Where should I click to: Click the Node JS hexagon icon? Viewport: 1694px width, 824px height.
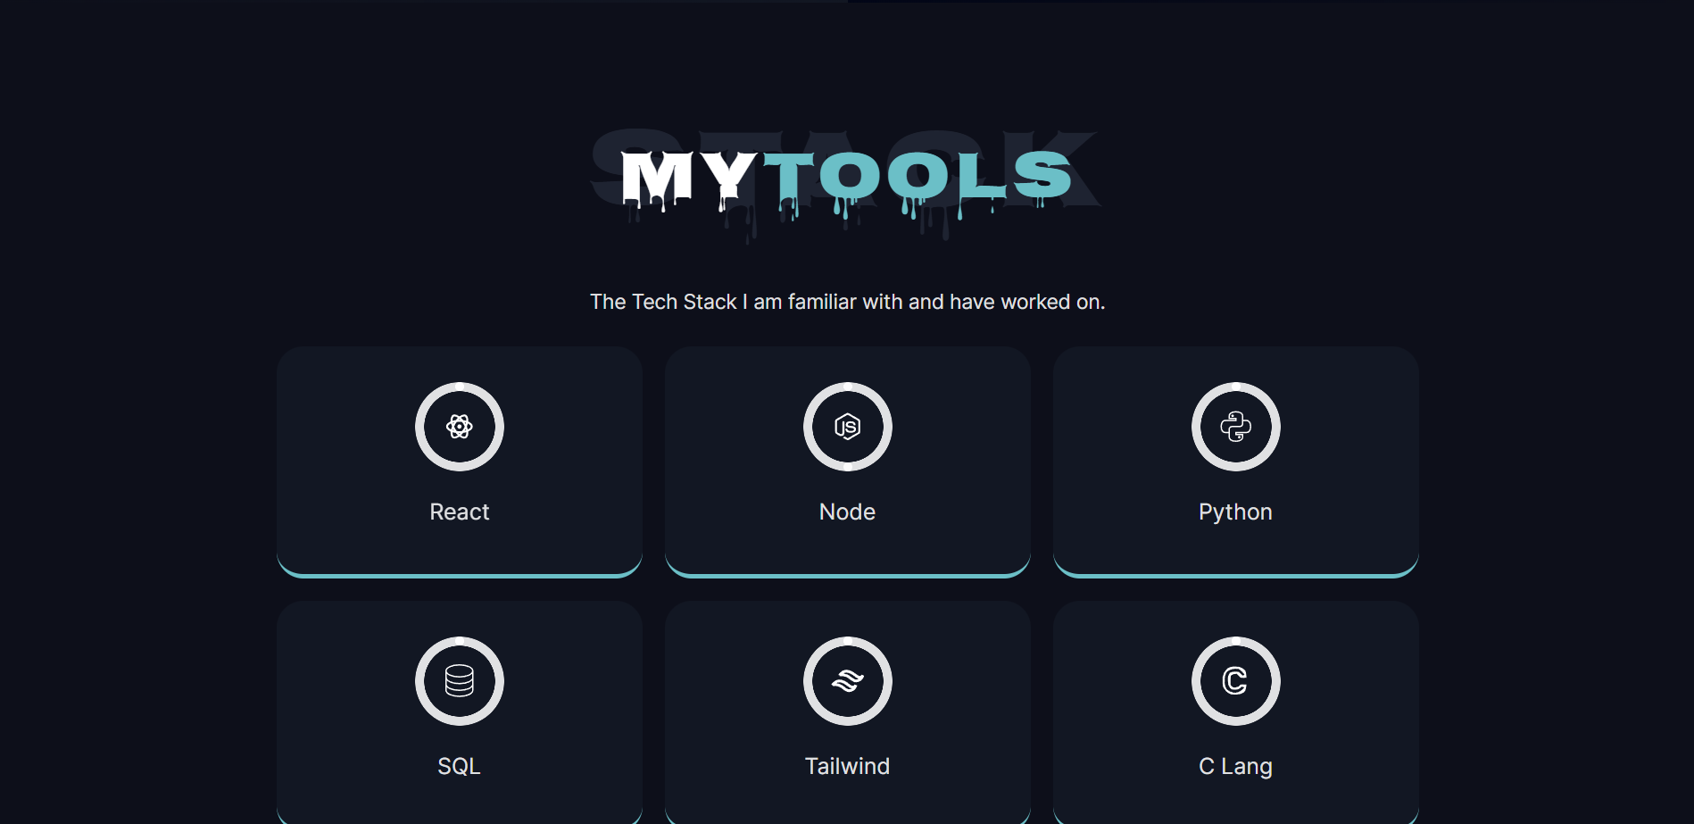847,427
